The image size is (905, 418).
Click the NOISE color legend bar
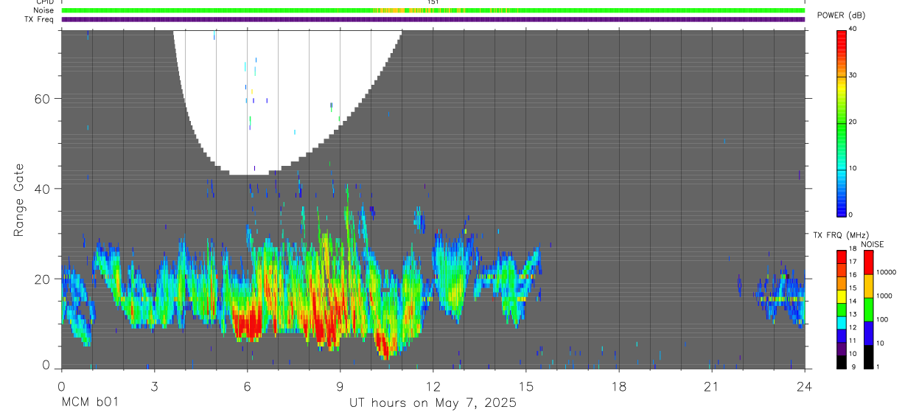(869, 310)
